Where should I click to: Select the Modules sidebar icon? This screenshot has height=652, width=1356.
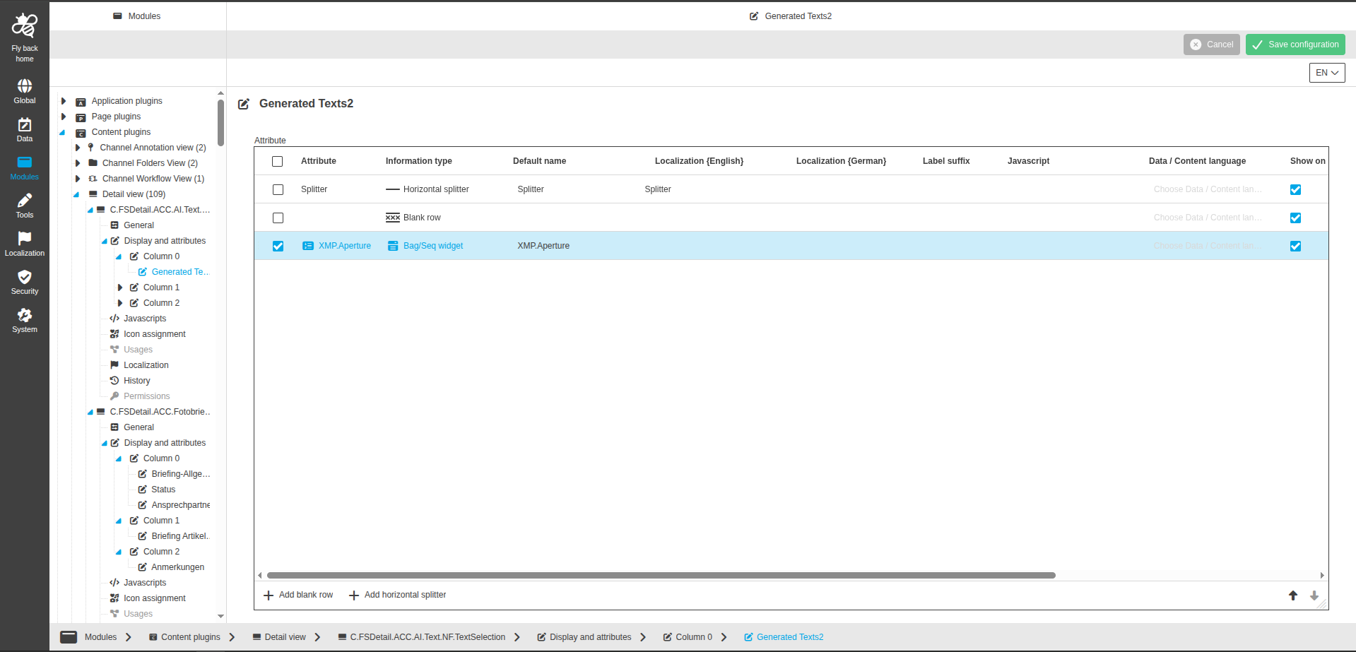[x=25, y=162]
